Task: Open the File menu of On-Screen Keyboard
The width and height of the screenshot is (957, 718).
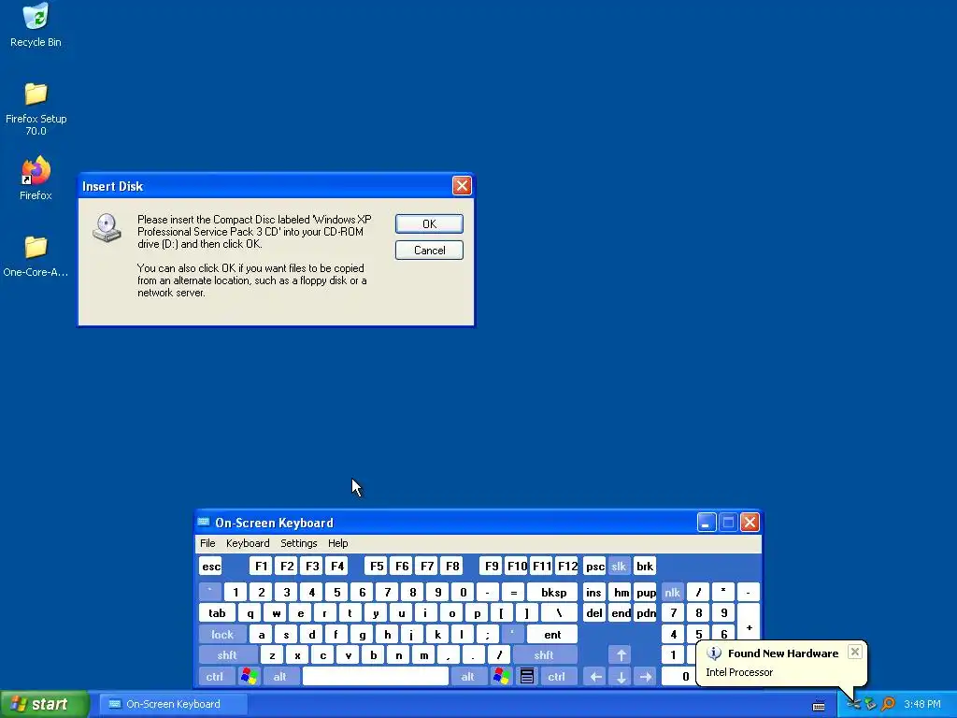Action: [x=207, y=543]
